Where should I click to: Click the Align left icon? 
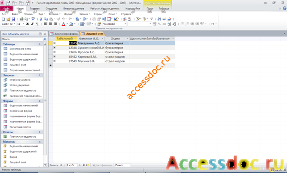(46, 24)
